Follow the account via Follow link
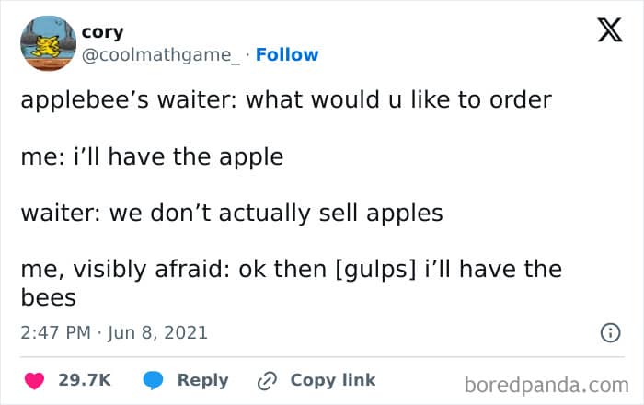Screen dimensions: 644x405 [287, 54]
